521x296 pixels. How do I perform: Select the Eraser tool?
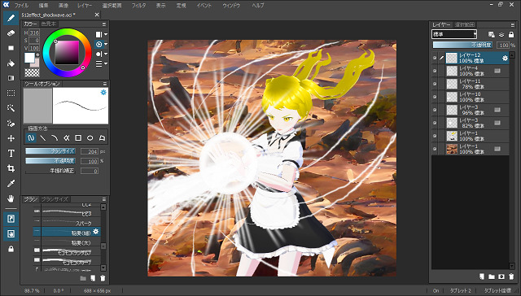[x=11, y=33]
